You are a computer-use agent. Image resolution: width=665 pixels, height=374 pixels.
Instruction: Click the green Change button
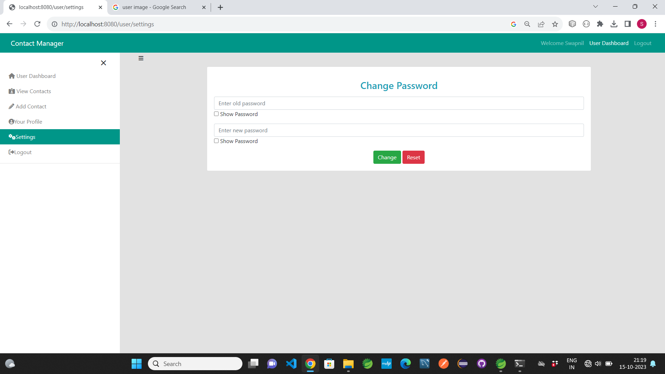[x=387, y=157]
